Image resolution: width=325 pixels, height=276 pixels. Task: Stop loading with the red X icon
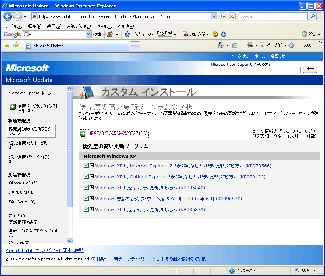(x=232, y=16)
